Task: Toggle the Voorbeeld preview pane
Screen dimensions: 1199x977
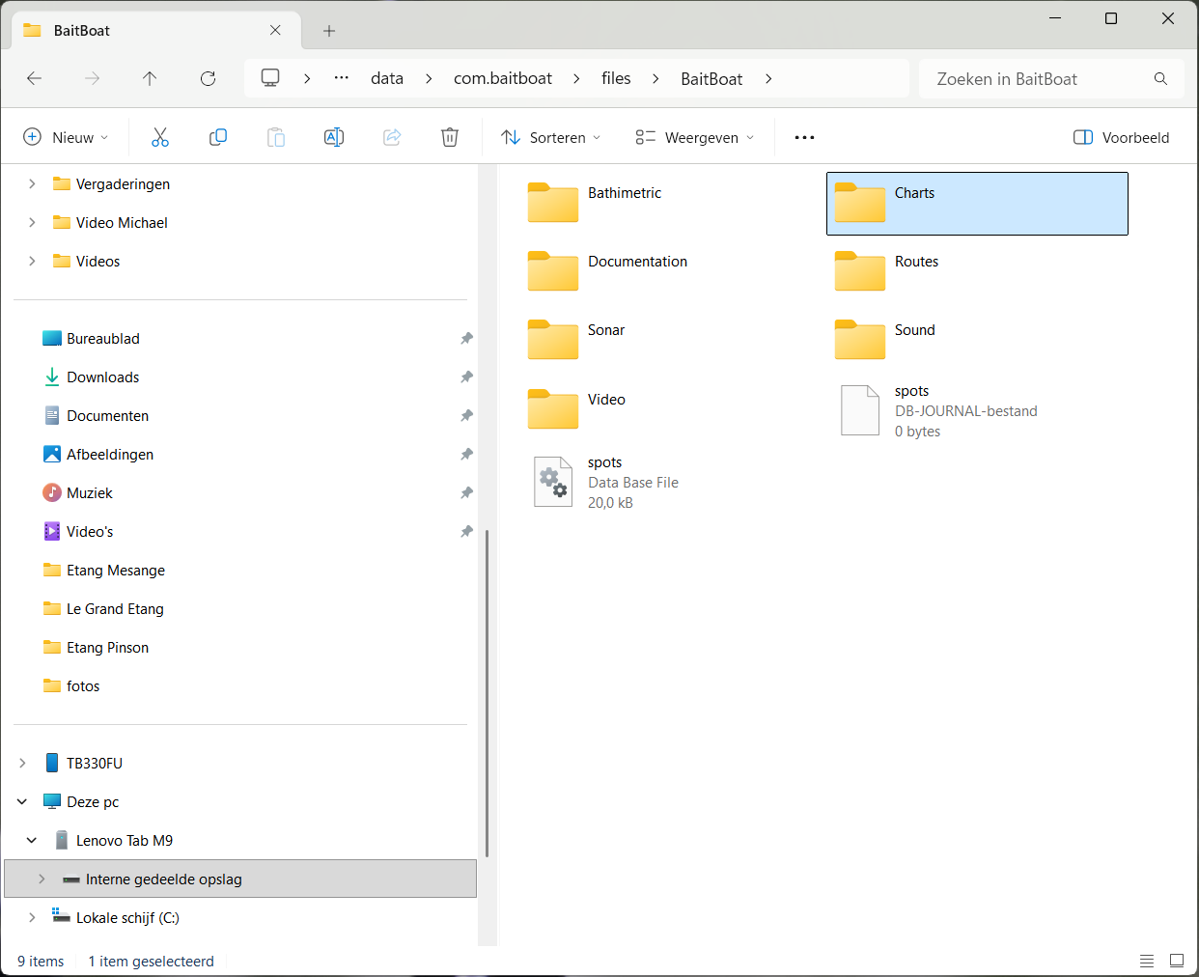Action: point(1122,137)
